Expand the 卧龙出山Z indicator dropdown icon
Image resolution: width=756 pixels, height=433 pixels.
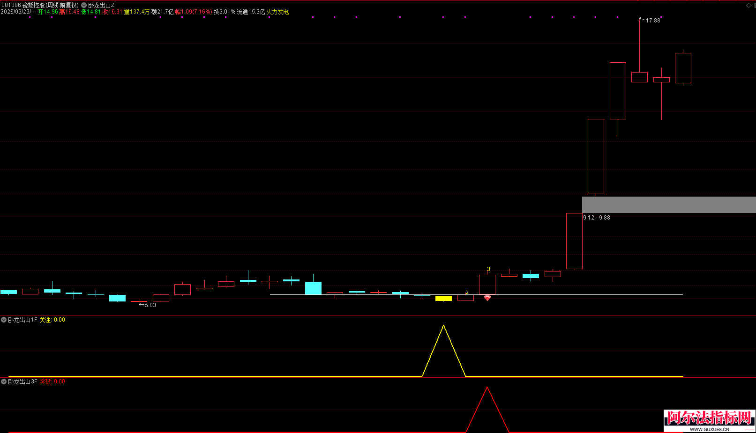tap(84, 5)
